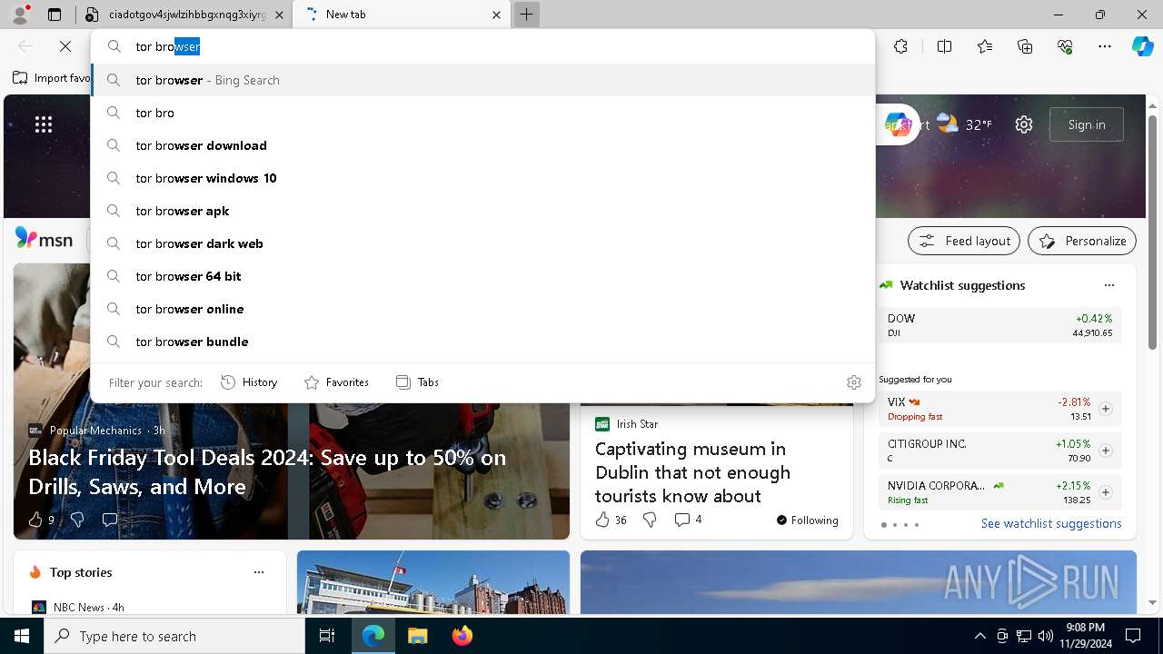Open the DOW index row
Screen dimensions: 1163x654
pos(999,325)
